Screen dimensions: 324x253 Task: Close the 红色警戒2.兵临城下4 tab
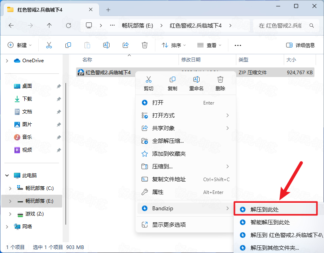click(x=91, y=10)
